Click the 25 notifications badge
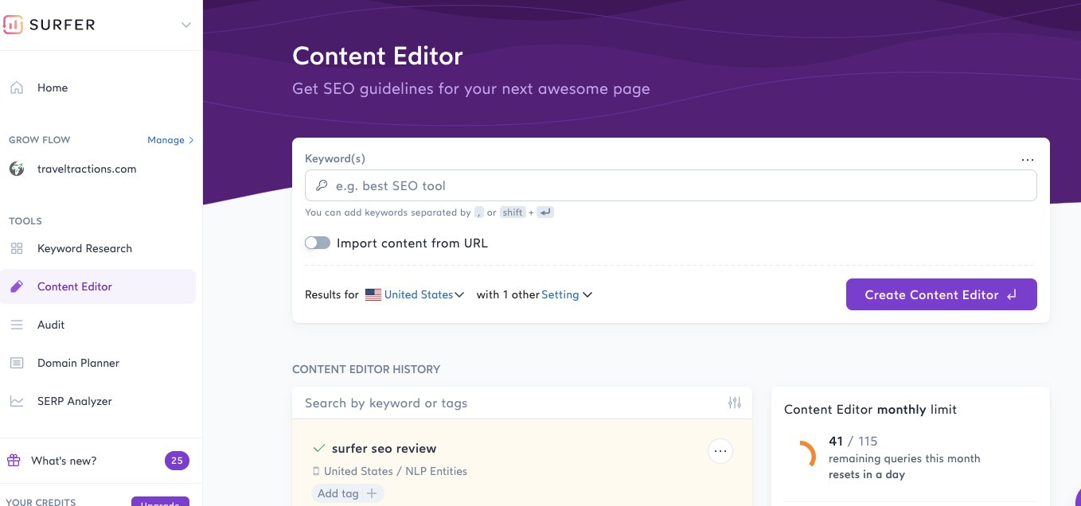The image size is (1081, 506). click(177, 461)
